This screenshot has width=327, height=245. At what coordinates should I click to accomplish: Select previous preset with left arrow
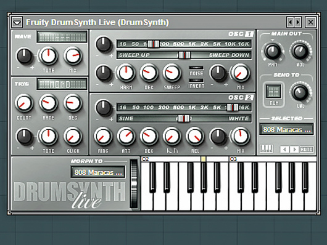284,149
